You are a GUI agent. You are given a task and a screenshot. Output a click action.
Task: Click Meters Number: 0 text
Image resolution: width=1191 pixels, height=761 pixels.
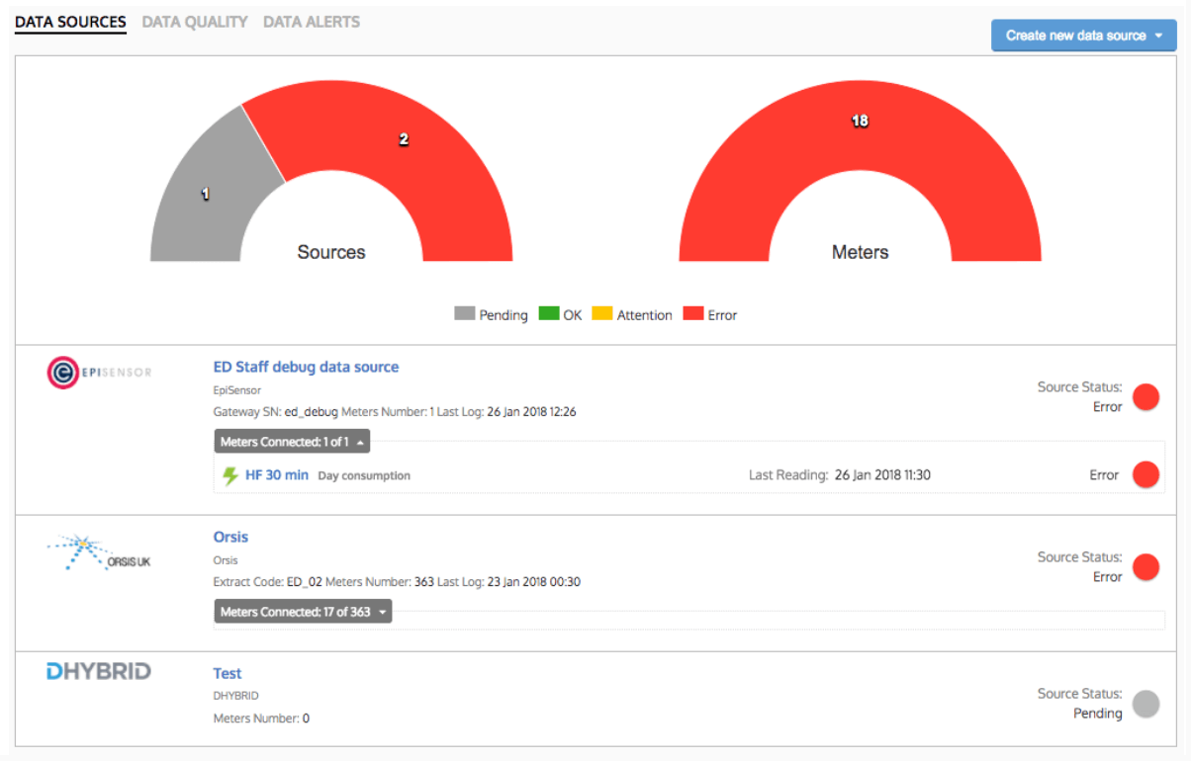click(261, 719)
